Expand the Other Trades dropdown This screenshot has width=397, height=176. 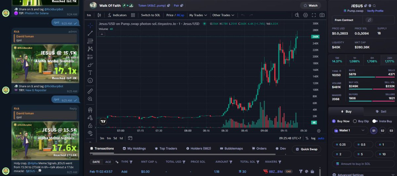point(223,15)
